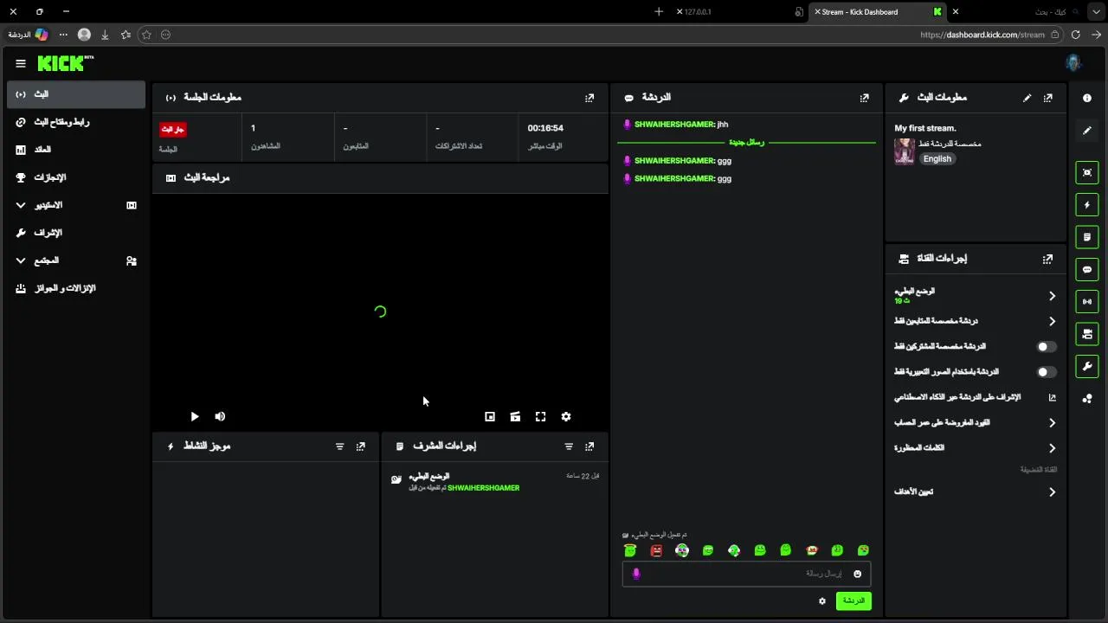Open the emoji picker in the message box
The image size is (1108, 623).
point(858,574)
